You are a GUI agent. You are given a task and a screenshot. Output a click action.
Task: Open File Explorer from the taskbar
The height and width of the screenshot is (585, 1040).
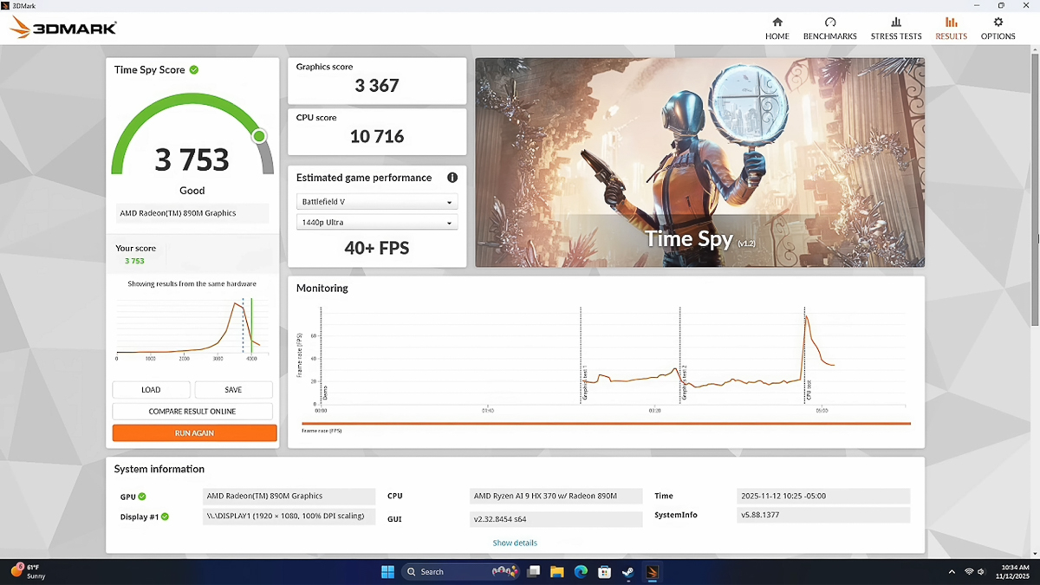tap(557, 572)
